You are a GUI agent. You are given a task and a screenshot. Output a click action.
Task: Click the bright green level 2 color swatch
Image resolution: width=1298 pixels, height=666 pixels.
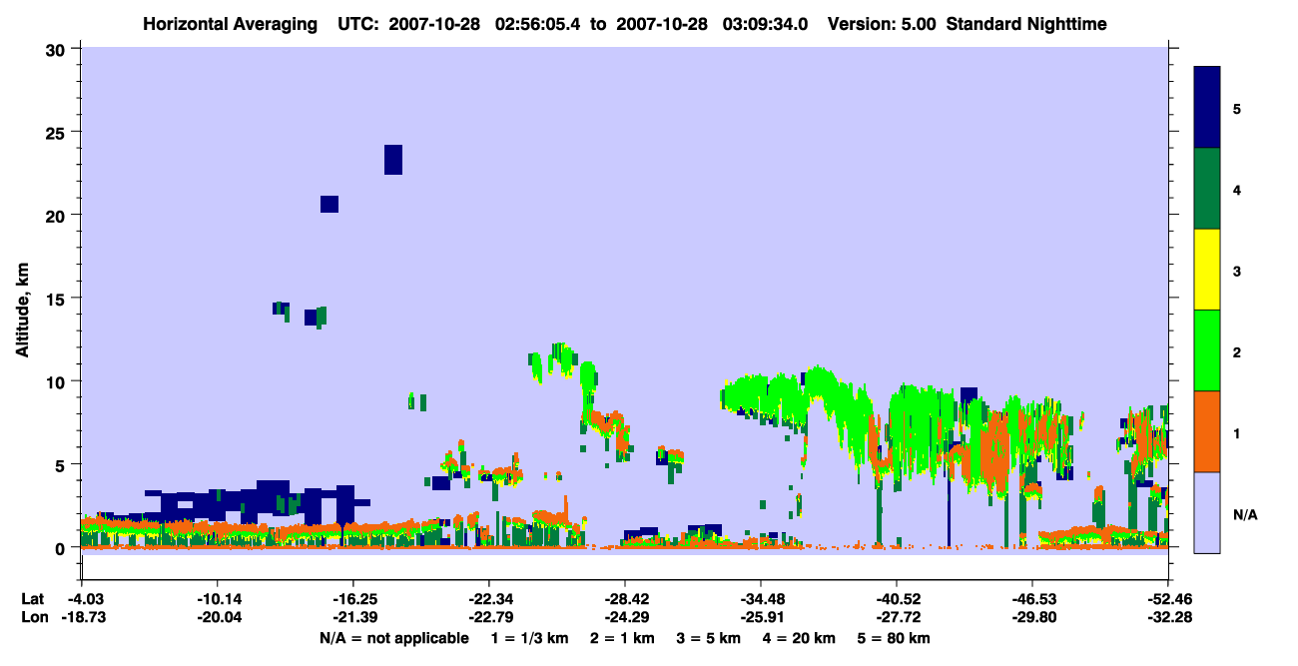coord(1207,350)
